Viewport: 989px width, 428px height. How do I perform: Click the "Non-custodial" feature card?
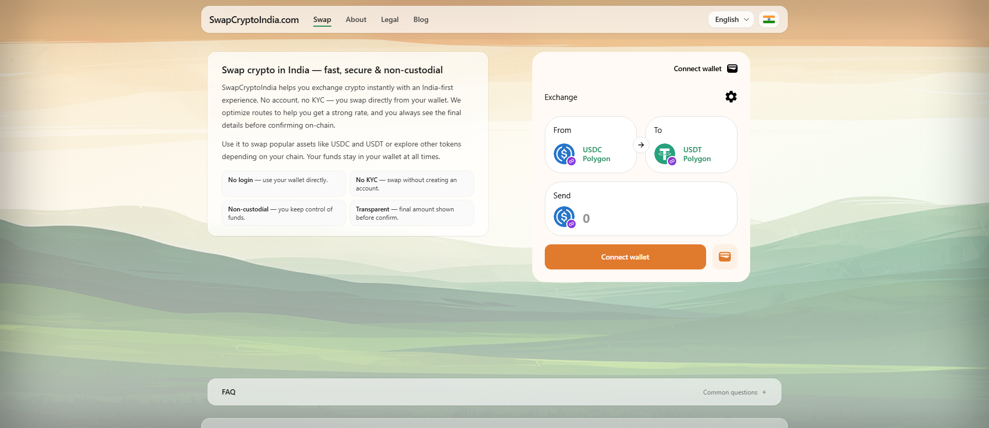(284, 213)
